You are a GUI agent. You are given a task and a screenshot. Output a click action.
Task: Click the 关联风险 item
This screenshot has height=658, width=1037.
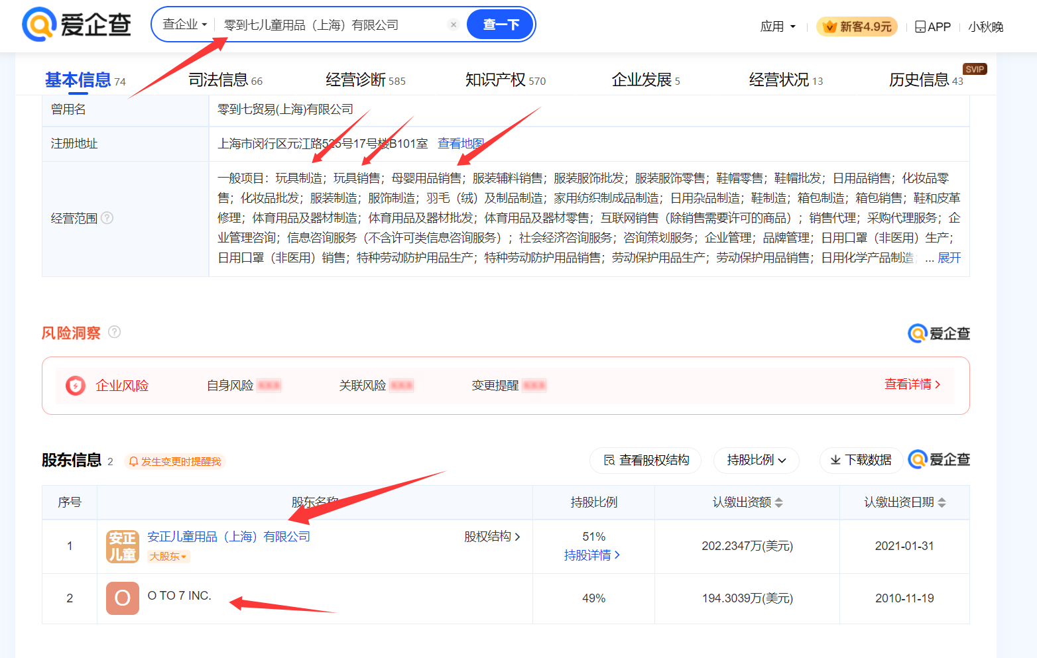tap(376, 386)
